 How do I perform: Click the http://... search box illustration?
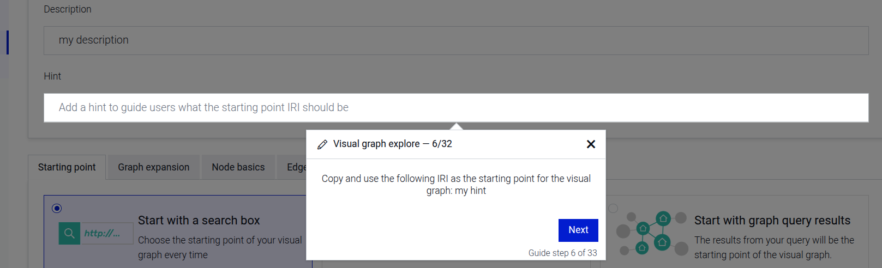107,234
